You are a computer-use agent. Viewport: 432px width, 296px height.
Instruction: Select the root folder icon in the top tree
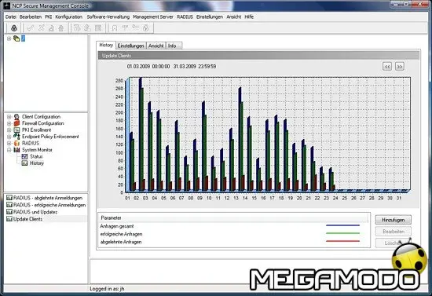pyautogui.click(x=16, y=38)
